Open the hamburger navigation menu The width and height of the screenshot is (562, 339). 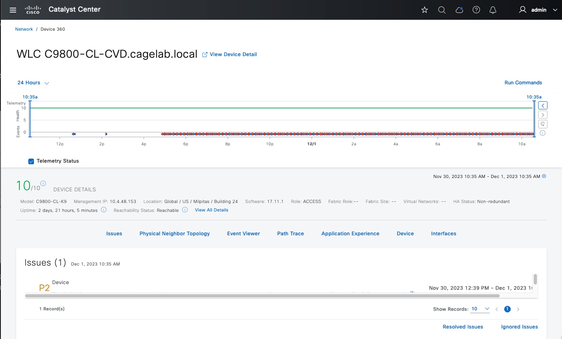click(13, 10)
